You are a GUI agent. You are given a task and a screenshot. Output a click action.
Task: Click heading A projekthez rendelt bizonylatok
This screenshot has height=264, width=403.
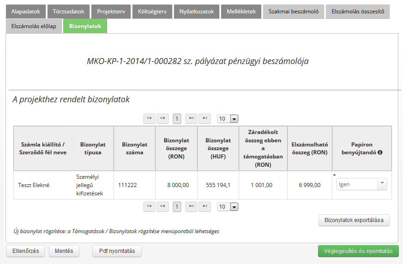click(x=71, y=100)
